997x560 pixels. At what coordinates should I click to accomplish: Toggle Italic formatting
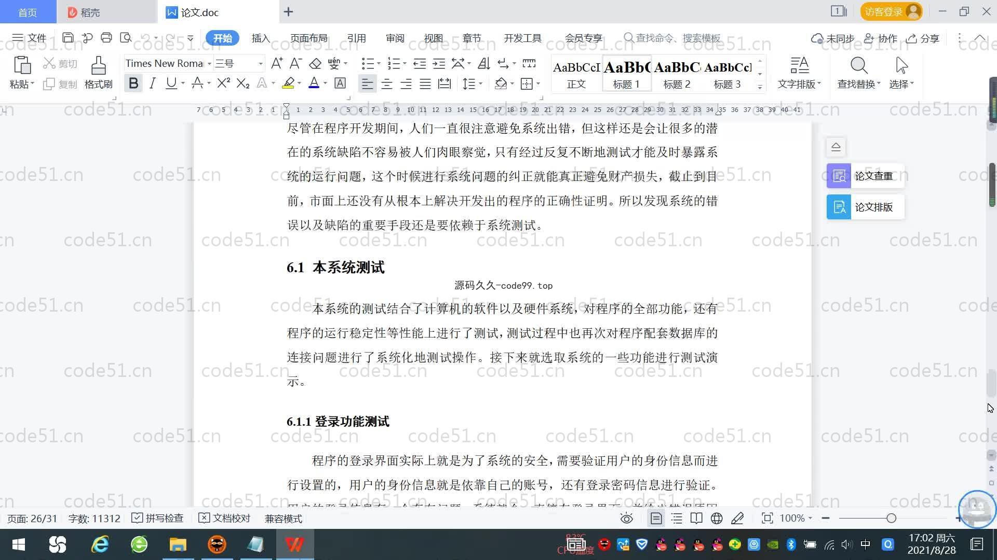click(x=152, y=83)
